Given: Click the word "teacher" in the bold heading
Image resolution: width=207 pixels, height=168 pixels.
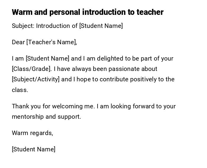Looking at the screenshot, I should coord(150,12).
